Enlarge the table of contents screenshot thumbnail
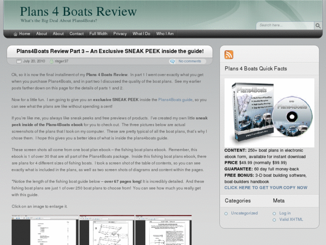The image size is (326, 245). coord(45,230)
